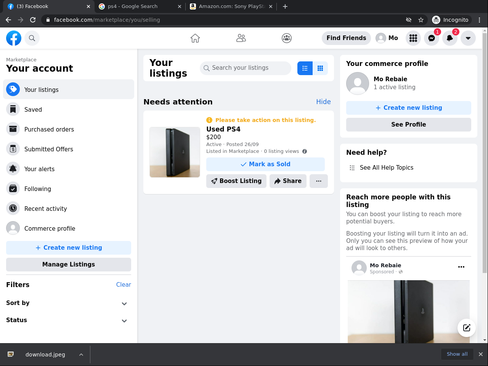Click the Mo profile avatar in the top bar

click(381, 38)
